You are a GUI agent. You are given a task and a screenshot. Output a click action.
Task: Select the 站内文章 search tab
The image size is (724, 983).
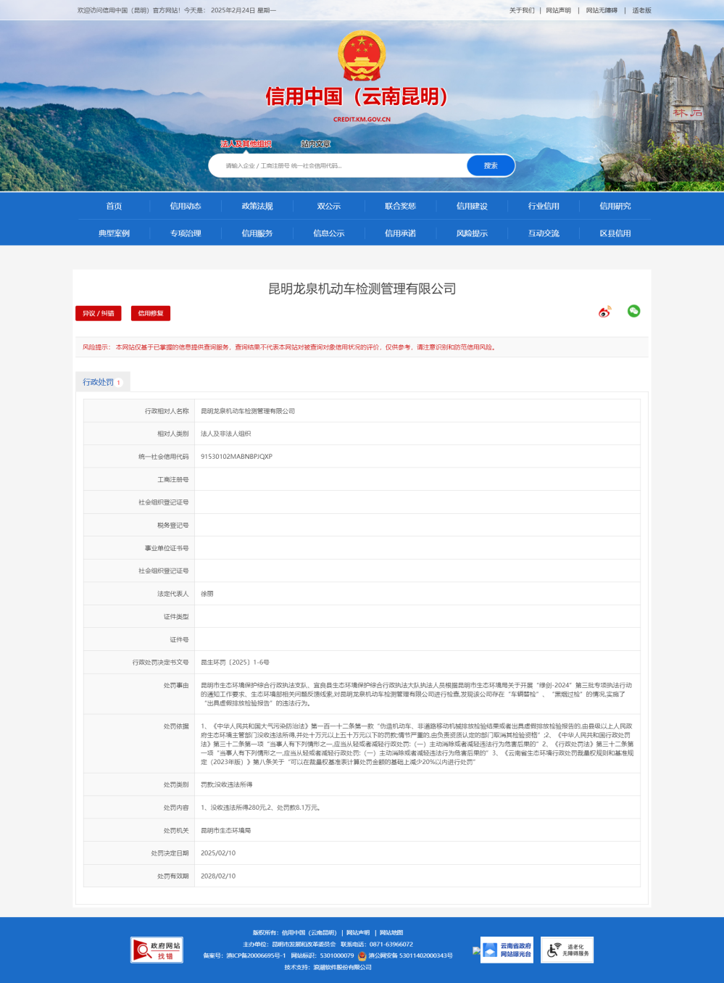(x=315, y=144)
